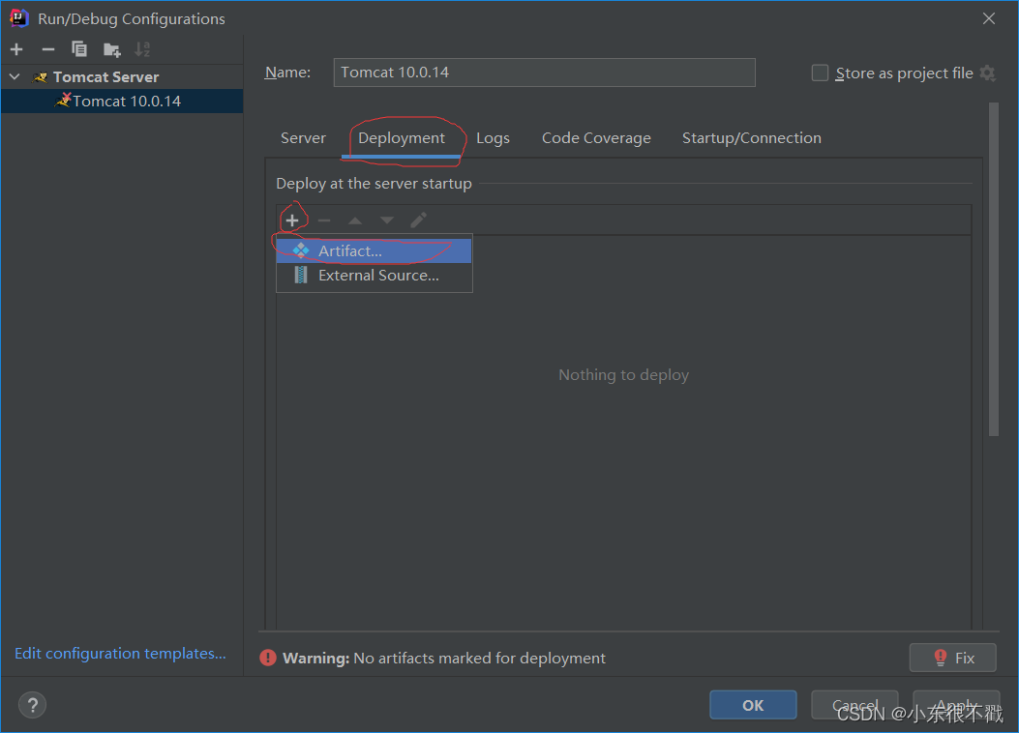
Task: Click the help question mark button
Action: pyautogui.click(x=33, y=705)
